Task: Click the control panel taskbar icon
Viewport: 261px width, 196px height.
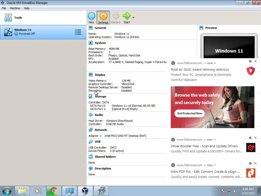Action: [x=69, y=191]
